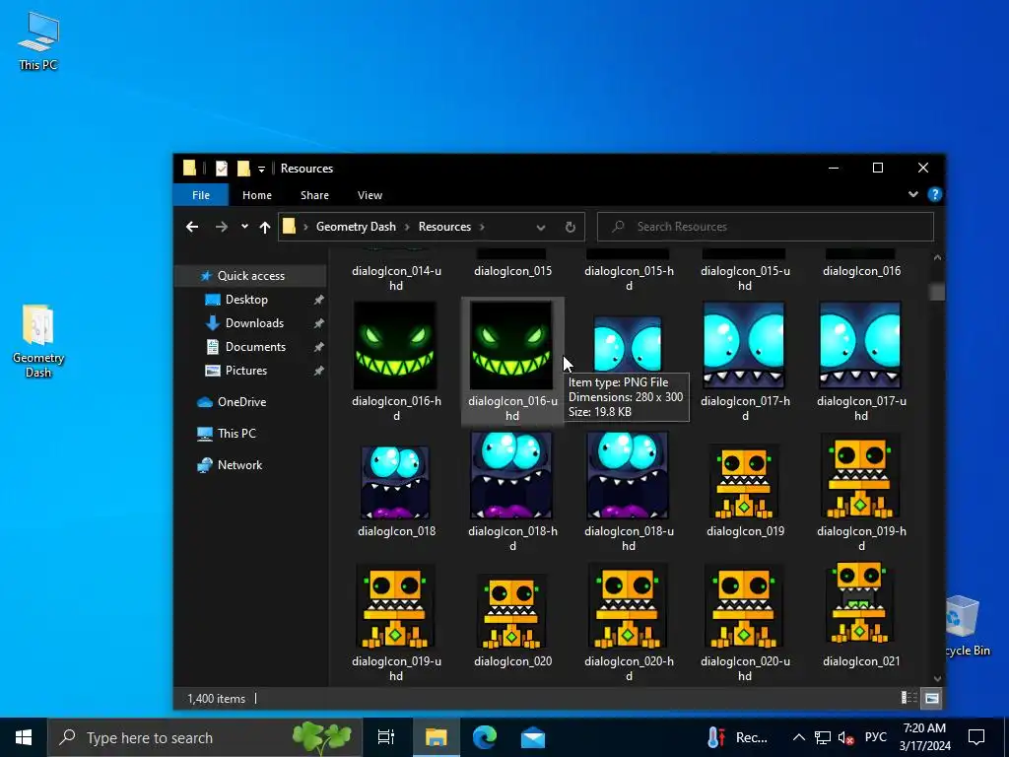Open the dialogIcon_016-hd thumbnail
This screenshot has height=757, width=1009.
point(395,346)
